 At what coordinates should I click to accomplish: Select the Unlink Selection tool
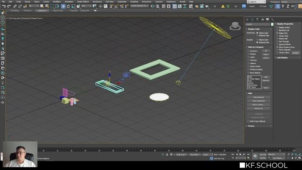(20, 6)
